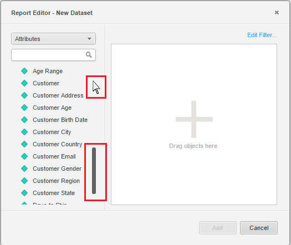Open the Attributes dropdown
The width and height of the screenshot is (291, 245).
(53, 39)
